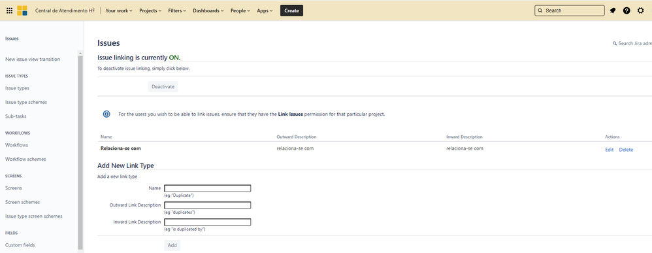
Task: Open Workflow schemes in sidebar
Action: [x=25, y=160]
